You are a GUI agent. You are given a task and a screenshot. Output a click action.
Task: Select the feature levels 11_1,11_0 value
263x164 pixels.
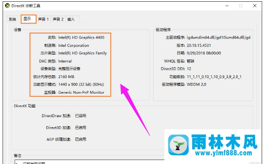coord(214,77)
